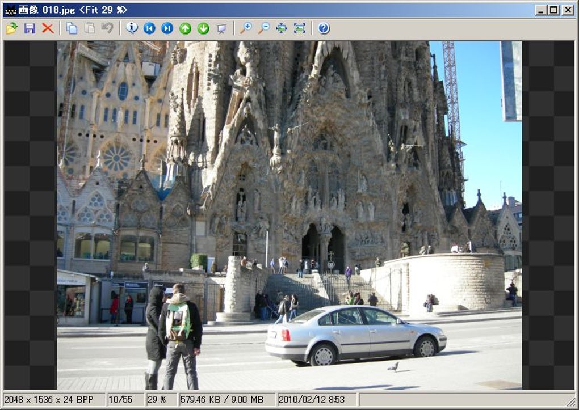Click the resize grip in the status bar corner
The width and height of the screenshot is (579, 410).
click(x=571, y=401)
